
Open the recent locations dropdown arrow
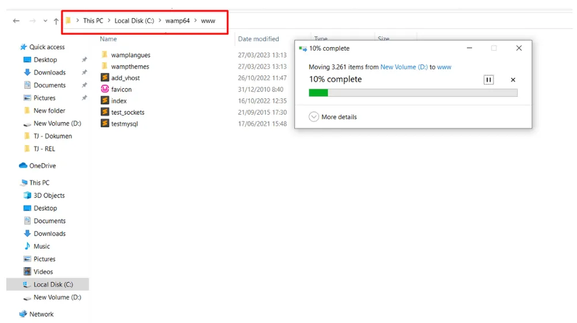(45, 21)
